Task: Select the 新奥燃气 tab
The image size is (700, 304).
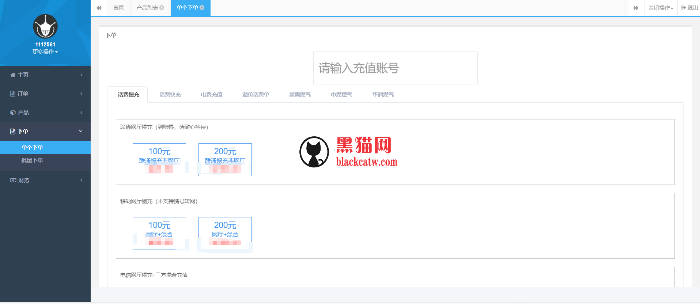Action: coord(300,95)
